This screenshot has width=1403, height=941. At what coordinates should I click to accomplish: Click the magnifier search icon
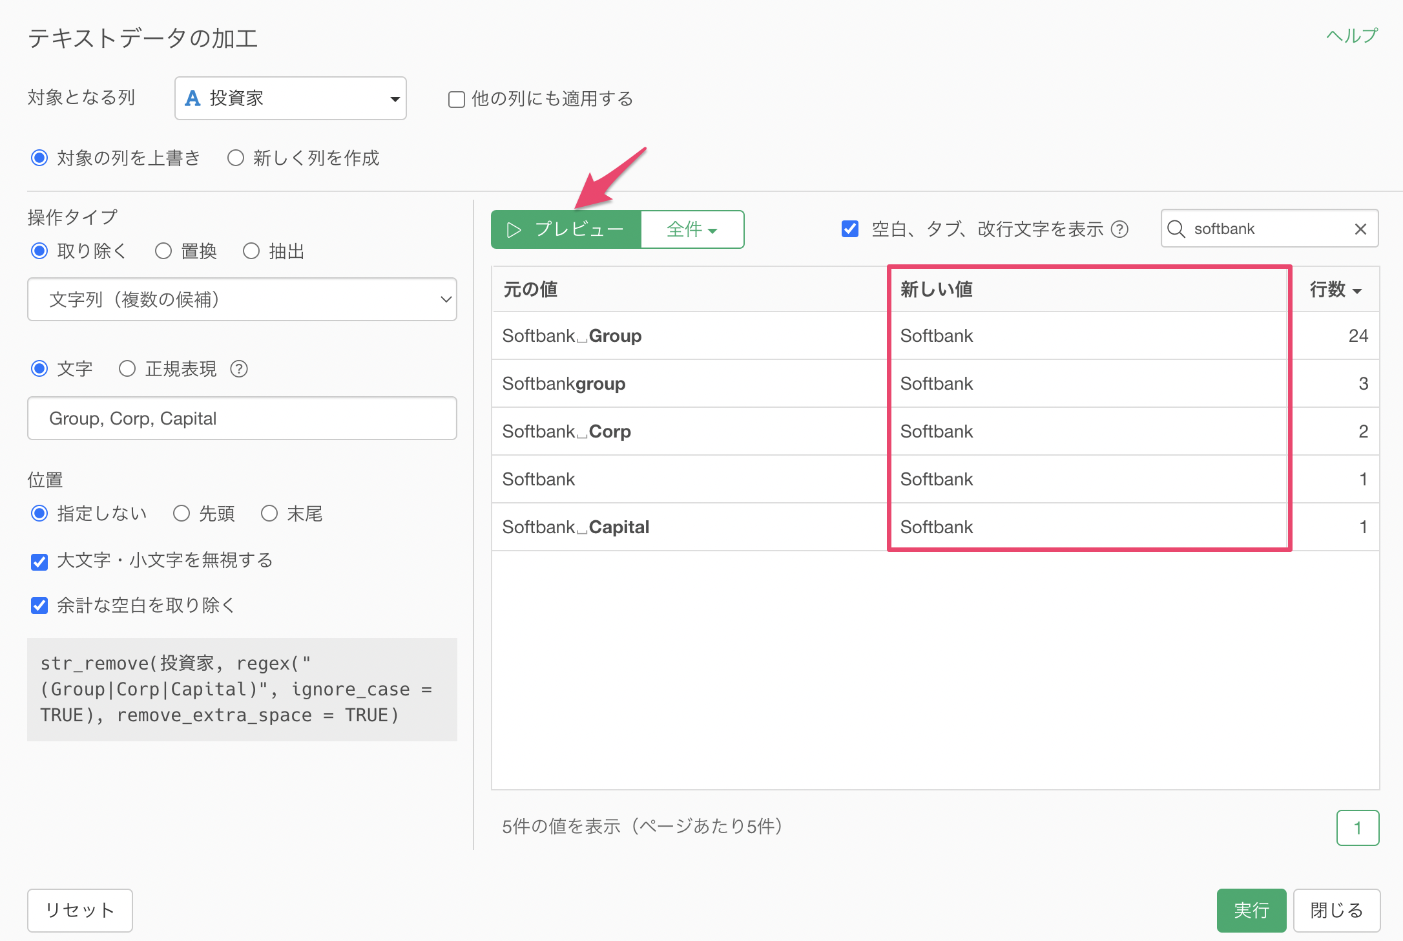tap(1176, 229)
